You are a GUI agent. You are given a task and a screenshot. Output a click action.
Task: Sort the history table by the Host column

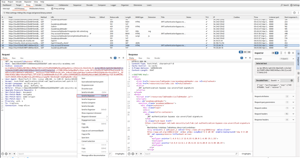click(24, 17)
